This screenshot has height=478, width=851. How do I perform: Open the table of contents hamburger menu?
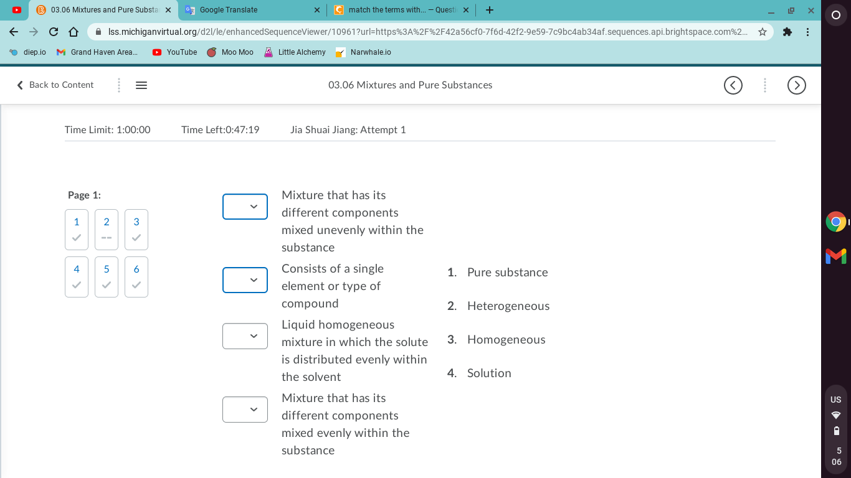click(x=141, y=85)
